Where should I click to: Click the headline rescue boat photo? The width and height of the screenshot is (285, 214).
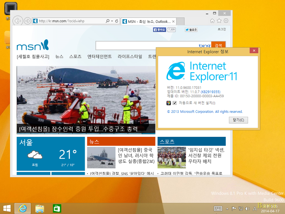click(86, 95)
